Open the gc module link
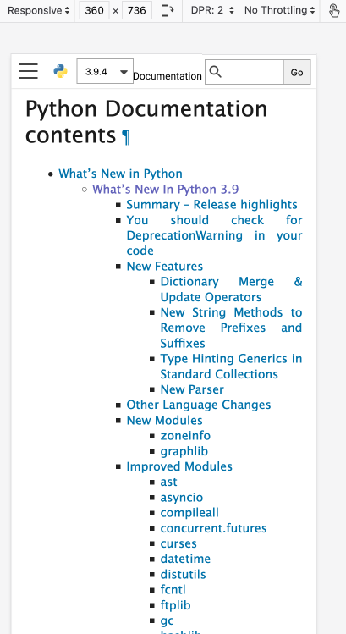This screenshot has height=634, width=346. point(167,620)
